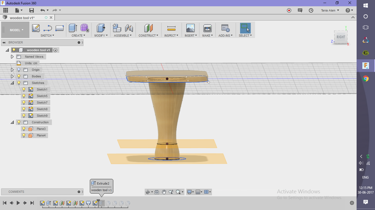Open the MODIFY menu
The height and width of the screenshot is (210, 375).
click(101, 36)
